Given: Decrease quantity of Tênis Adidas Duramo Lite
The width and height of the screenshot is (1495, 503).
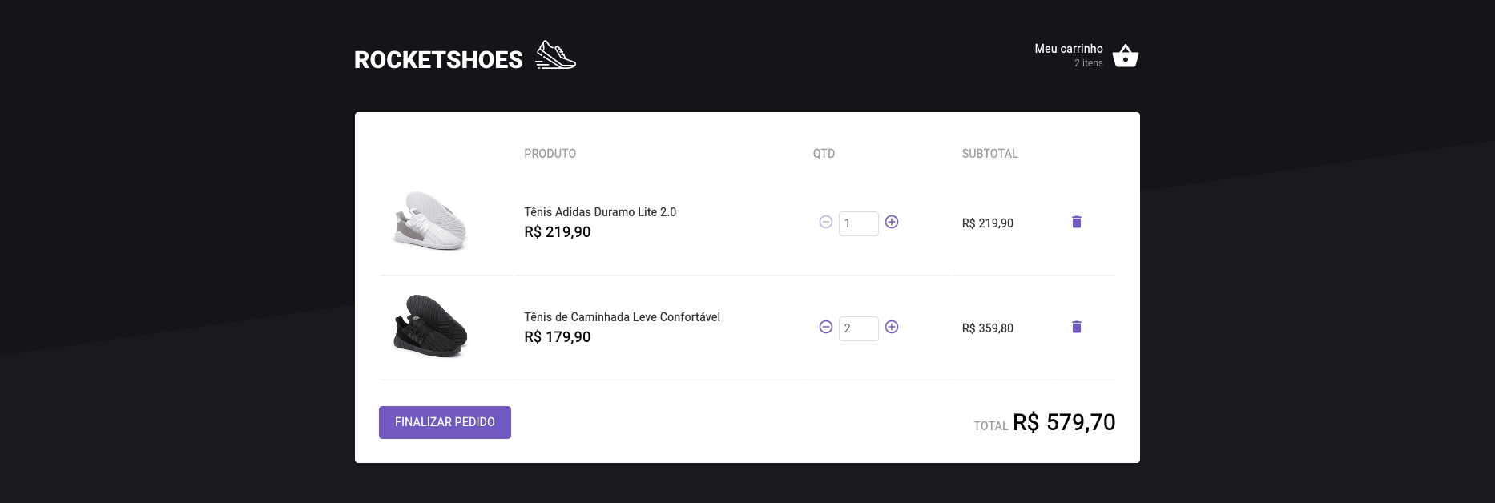Looking at the screenshot, I should pos(826,223).
